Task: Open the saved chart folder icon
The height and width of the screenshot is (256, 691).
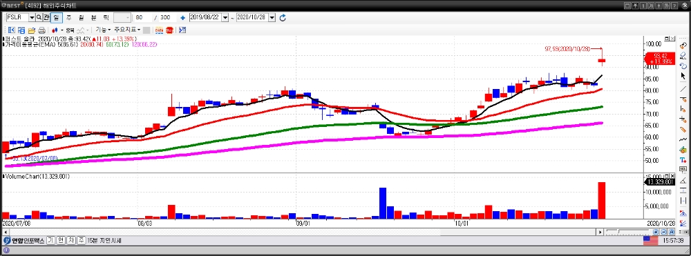Action: pos(32,30)
